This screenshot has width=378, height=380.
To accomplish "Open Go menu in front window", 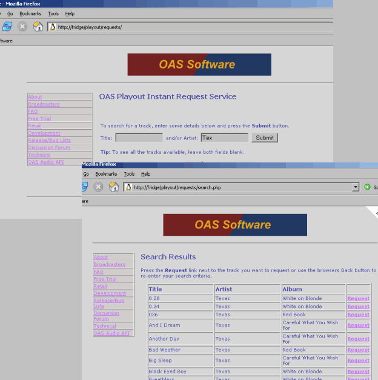I will pyautogui.click(x=86, y=174).
